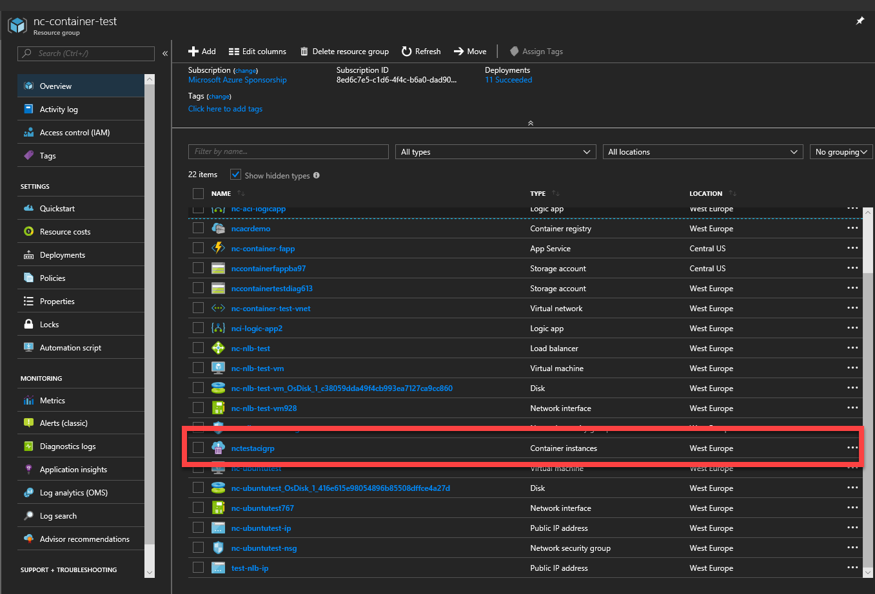Check the test-nlb-ip row checkbox

coord(198,568)
